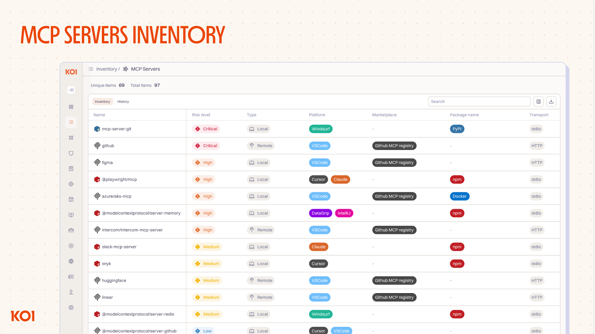
Task: Open the monitor upload sidebar icon
Action: [71, 215]
